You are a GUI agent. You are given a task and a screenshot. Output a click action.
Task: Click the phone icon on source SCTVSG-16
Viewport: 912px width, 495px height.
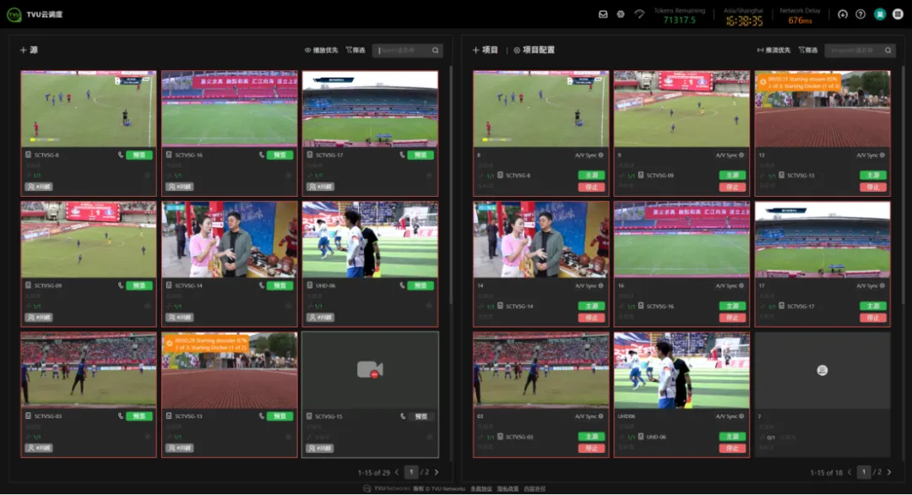[x=261, y=155]
